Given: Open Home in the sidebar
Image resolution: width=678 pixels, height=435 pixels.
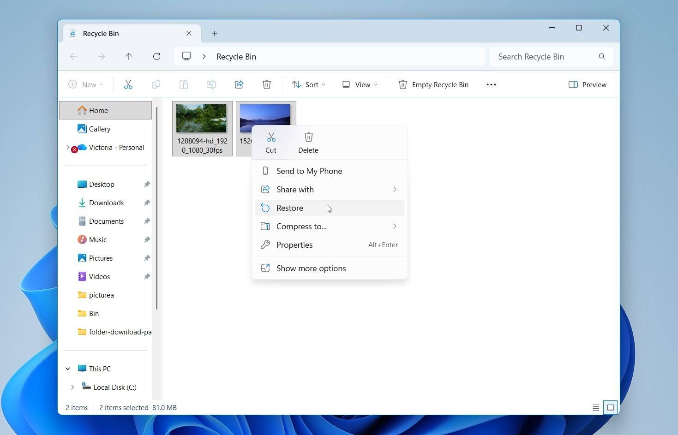Looking at the screenshot, I should [106, 110].
